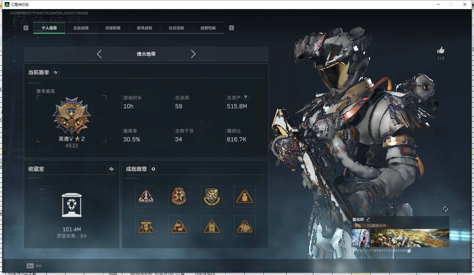This screenshot has height=275, width=474.
Task: Click the 收藏室 display case icon
Action: pos(72,205)
